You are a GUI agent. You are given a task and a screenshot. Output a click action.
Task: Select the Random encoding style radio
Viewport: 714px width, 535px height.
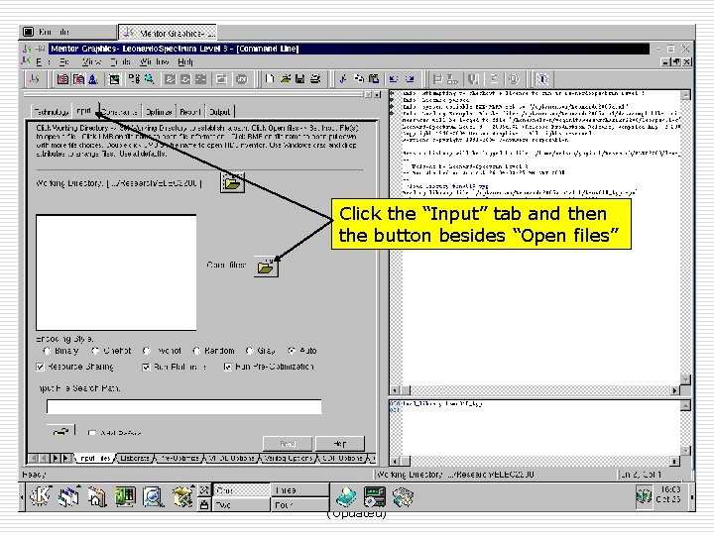[x=196, y=351]
